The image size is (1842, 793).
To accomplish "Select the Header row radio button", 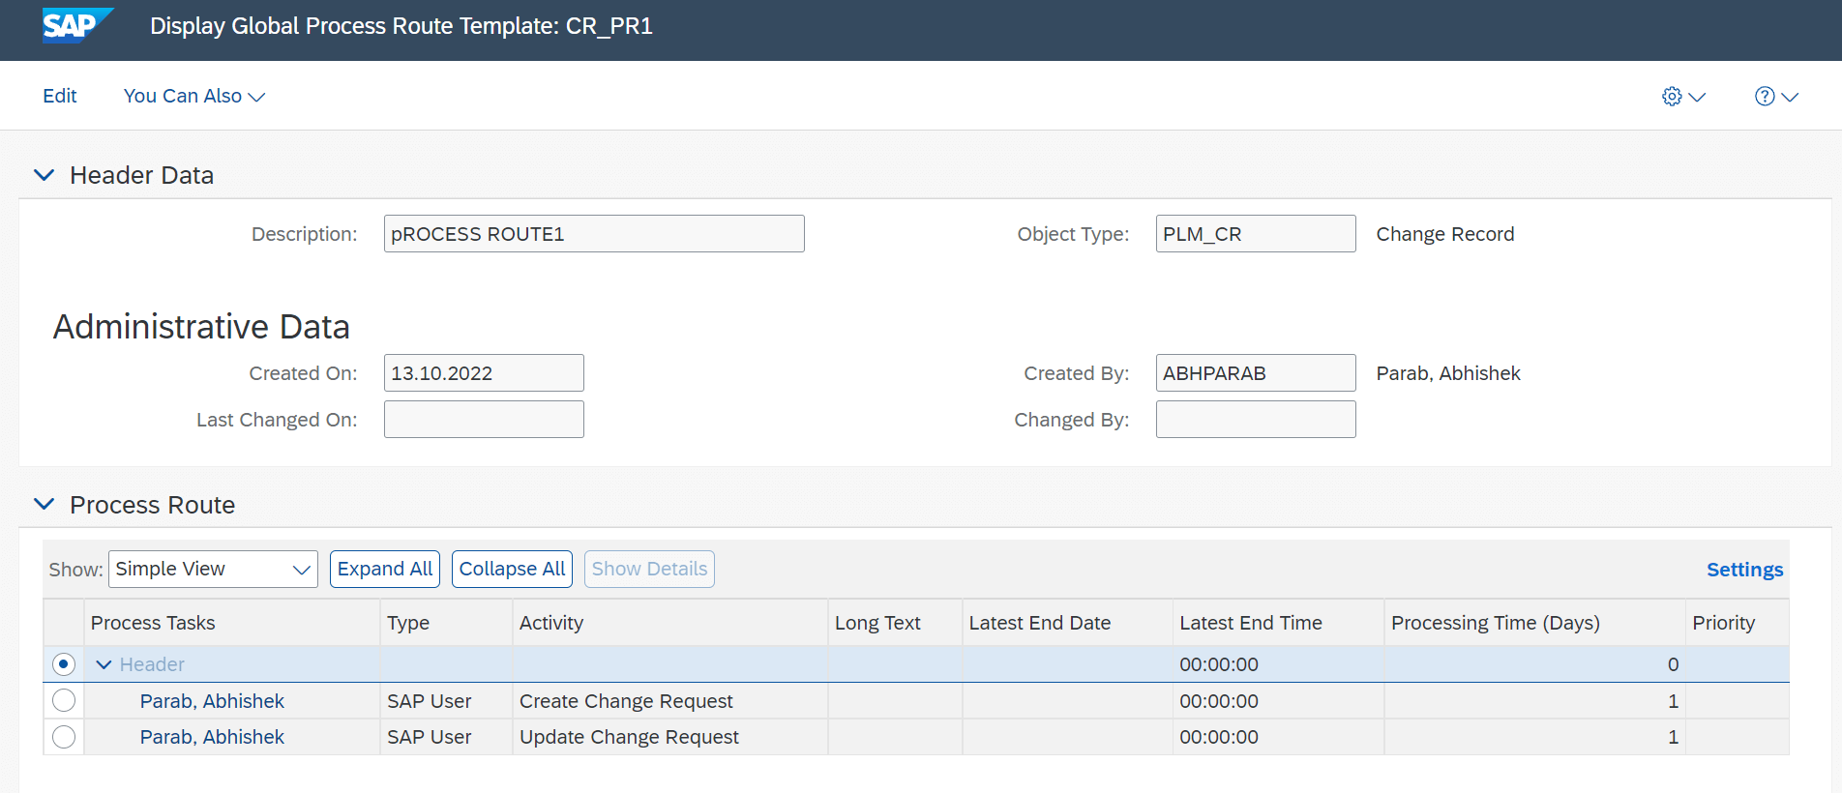I will [x=64, y=664].
